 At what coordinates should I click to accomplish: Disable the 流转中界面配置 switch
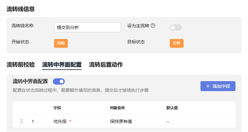pos(59,81)
